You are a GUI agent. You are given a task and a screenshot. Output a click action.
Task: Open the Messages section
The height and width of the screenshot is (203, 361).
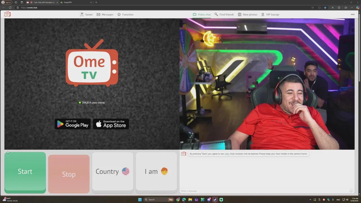[x=105, y=14]
